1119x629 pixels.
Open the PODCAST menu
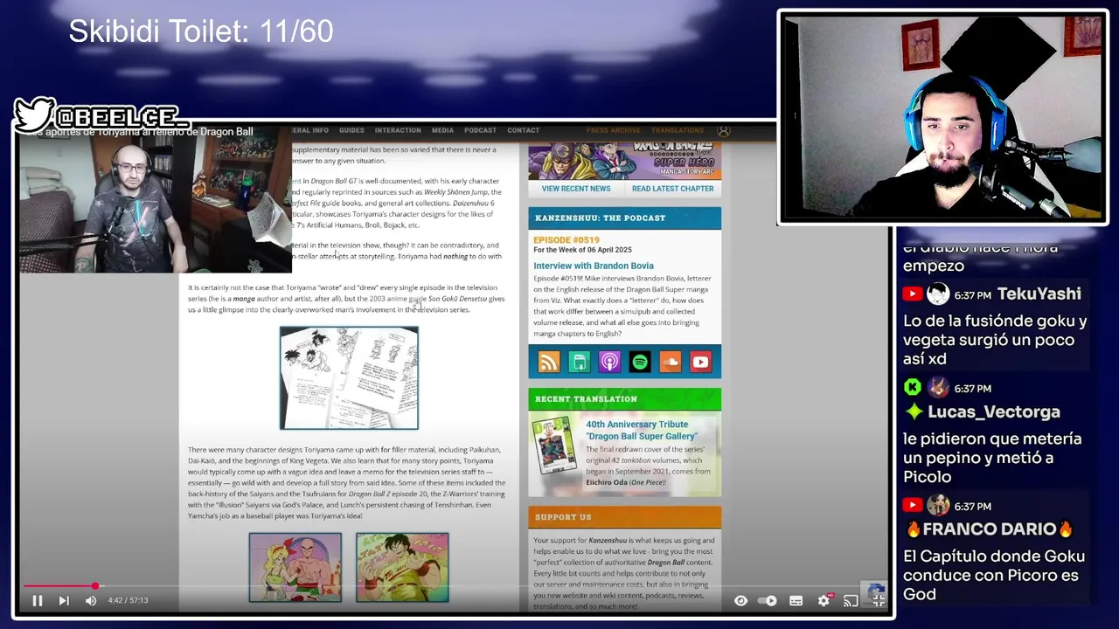(x=480, y=130)
